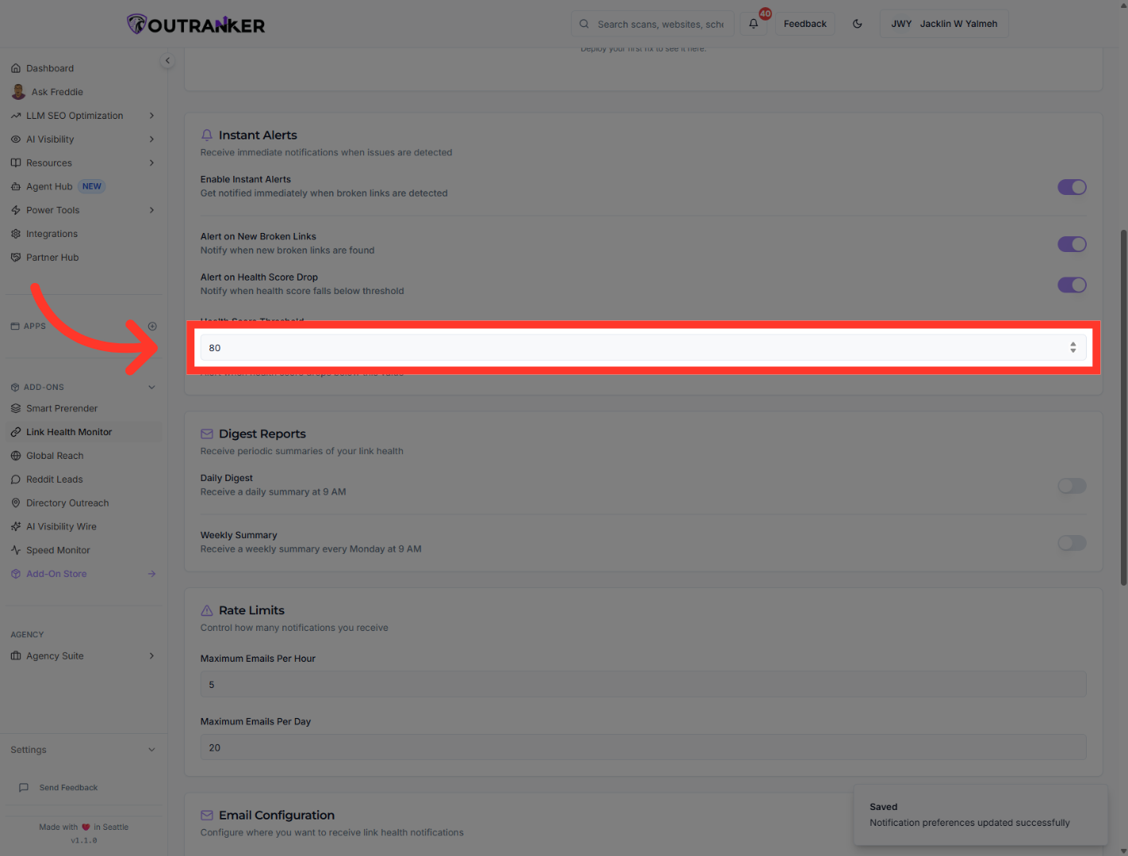Collapse the sidebar with the chevron button
This screenshot has width=1128, height=856.
167,61
